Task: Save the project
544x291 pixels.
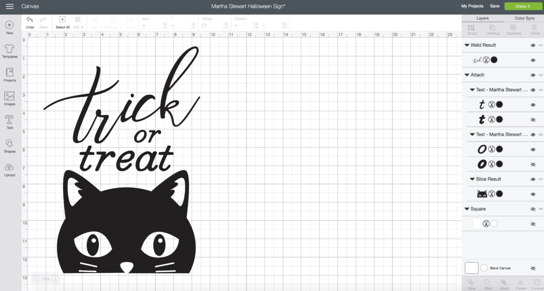Action: click(495, 6)
